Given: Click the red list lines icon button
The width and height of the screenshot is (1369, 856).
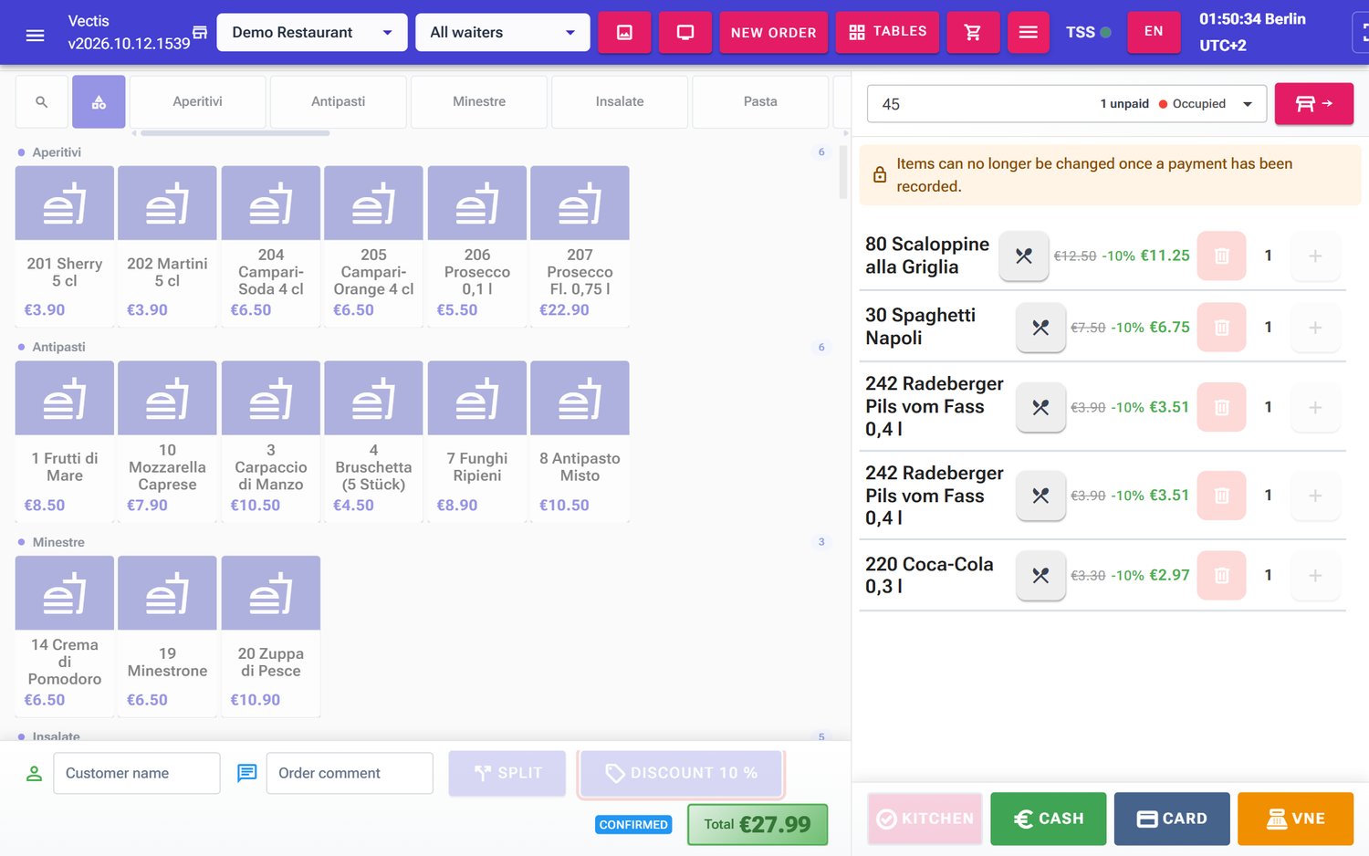Looking at the screenshot, I should [x=1029, y=33].
